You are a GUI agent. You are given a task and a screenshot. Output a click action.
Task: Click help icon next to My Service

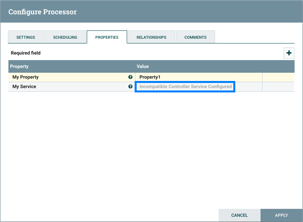pyautogui.click(x=130, y=87)
